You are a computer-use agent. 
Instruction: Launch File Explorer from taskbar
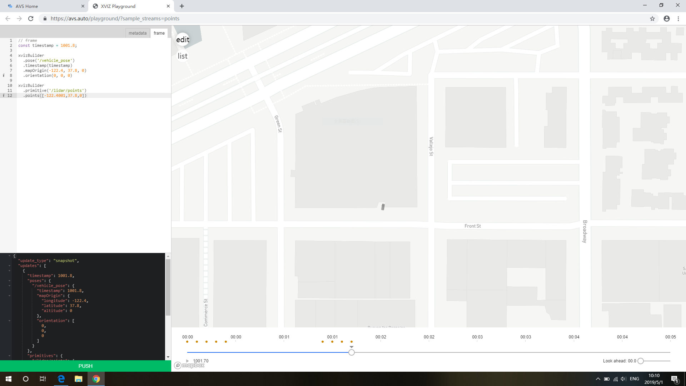point(78,379)
